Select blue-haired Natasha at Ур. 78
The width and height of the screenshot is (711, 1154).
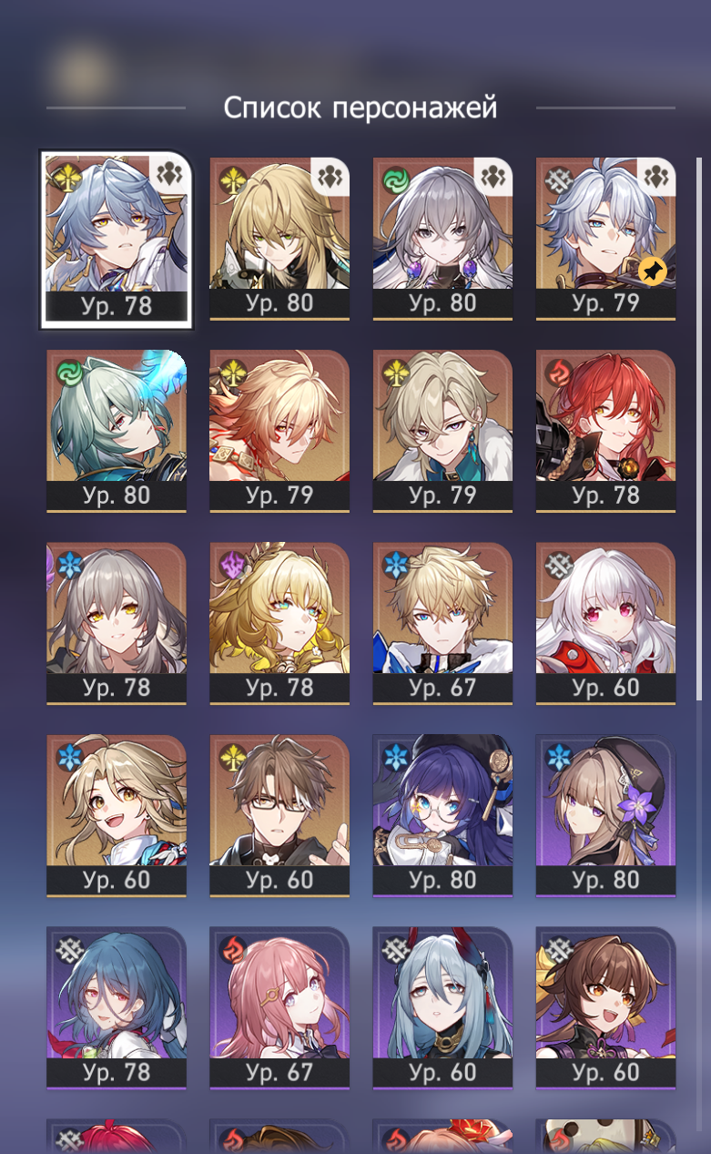point(117,1008)
